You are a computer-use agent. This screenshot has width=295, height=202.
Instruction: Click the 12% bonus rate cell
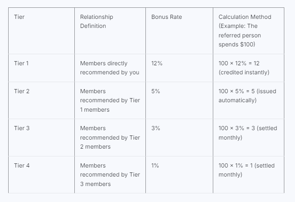pyautogui.click(x=157, y=64)
